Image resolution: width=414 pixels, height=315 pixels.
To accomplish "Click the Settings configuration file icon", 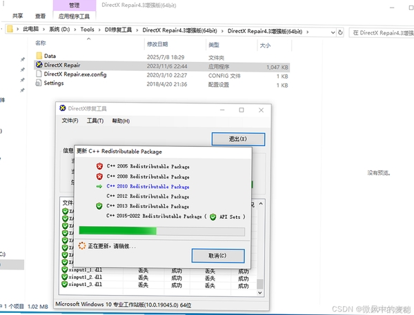I will click(39, 83).
